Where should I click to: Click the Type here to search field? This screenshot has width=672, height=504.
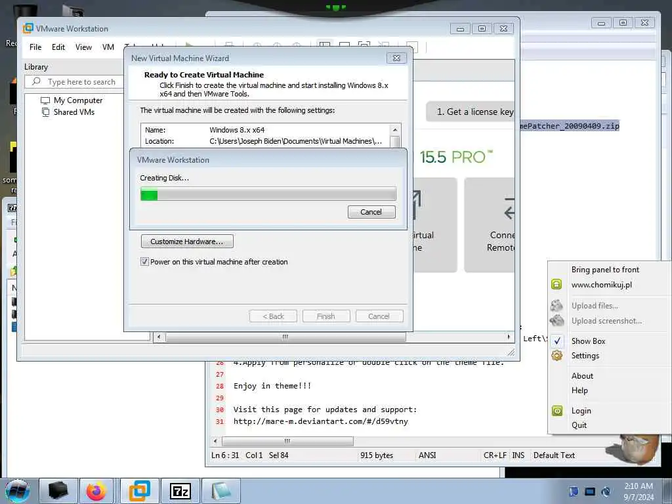click(x=73, y=81)
